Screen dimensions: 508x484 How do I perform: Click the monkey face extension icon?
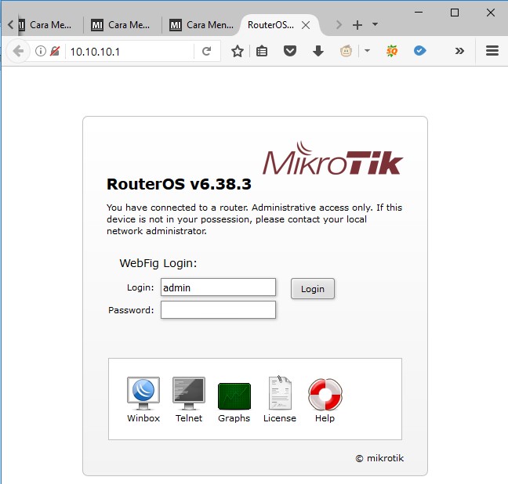[346, 51]
